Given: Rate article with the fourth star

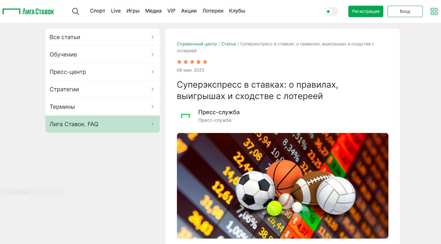Looking at the screenshot, I should (x=199, y=62).
